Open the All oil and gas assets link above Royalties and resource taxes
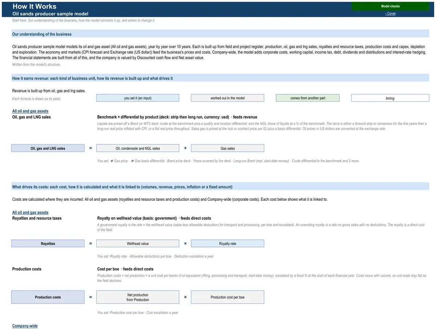436x330 pixels. pyautogui.click(x=30, y=212)
